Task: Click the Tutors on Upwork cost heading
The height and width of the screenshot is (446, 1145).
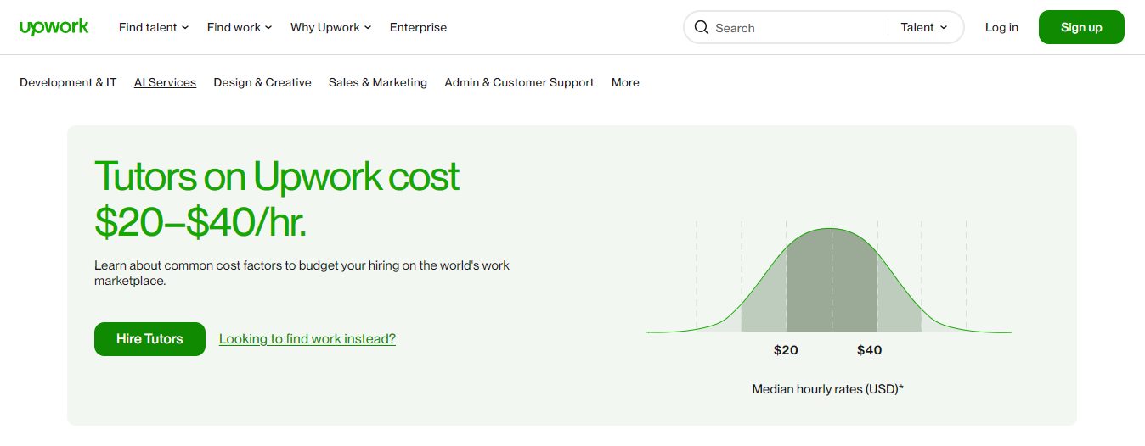Action: click(277, 198)
